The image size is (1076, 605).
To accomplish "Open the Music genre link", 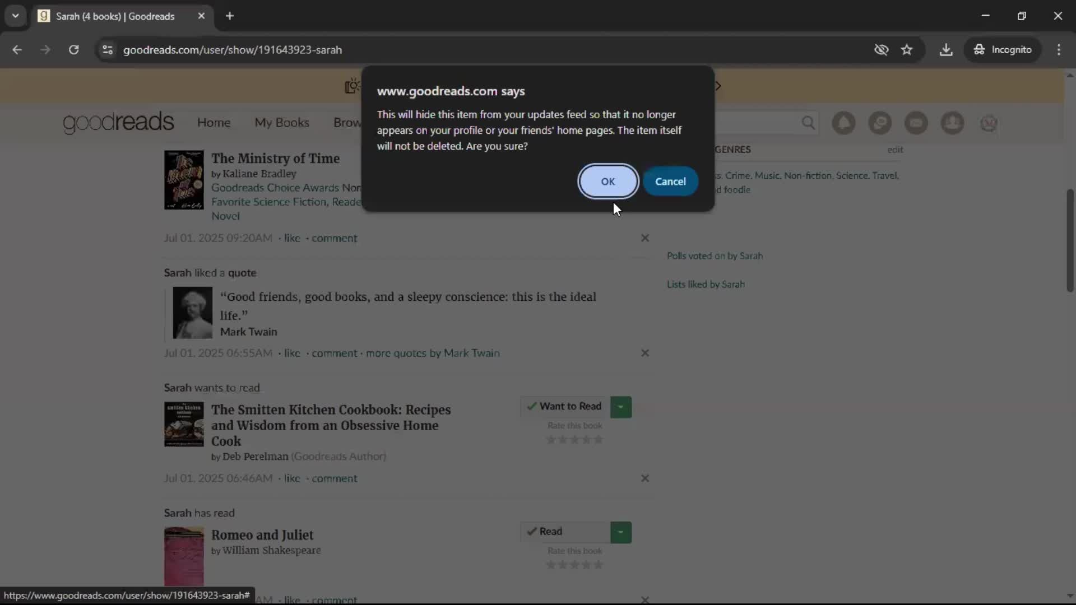I will [767, 175].
